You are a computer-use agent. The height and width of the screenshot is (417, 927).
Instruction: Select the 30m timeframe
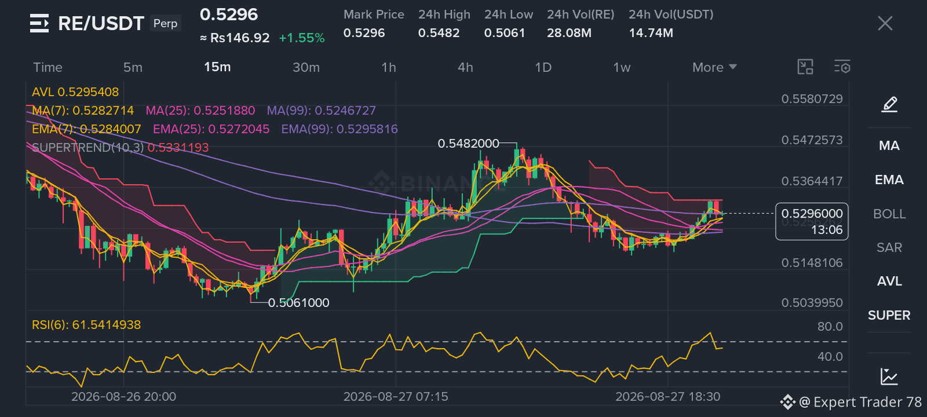(306, 67)
